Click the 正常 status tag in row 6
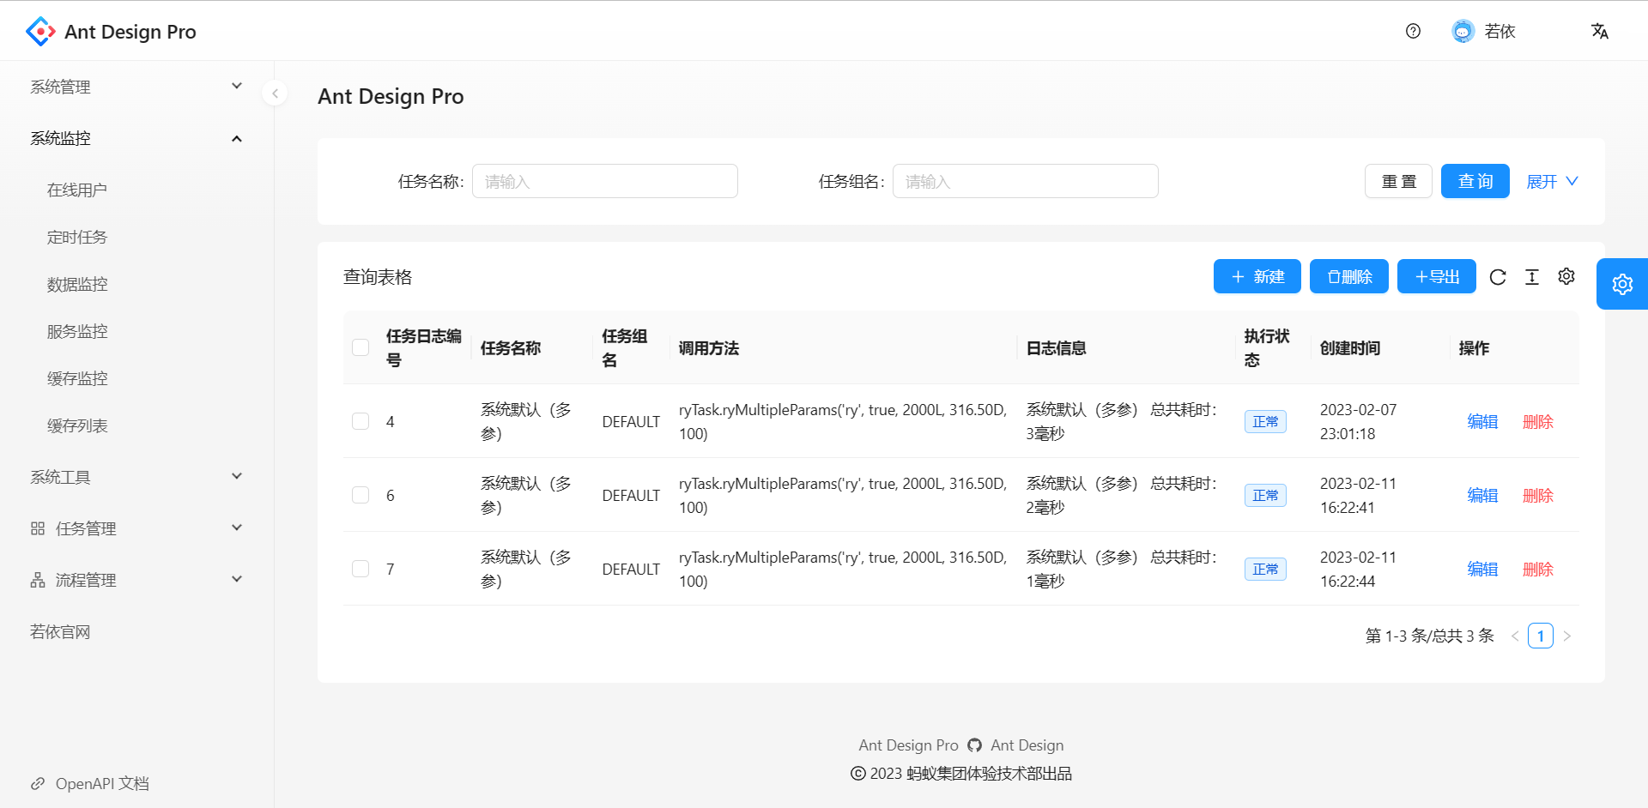This screenshot has height=808, width=1648. [x=1265, y=495]
